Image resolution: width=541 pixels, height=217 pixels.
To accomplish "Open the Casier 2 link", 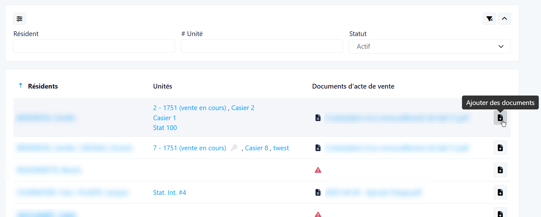I will (x=243, y=108).
